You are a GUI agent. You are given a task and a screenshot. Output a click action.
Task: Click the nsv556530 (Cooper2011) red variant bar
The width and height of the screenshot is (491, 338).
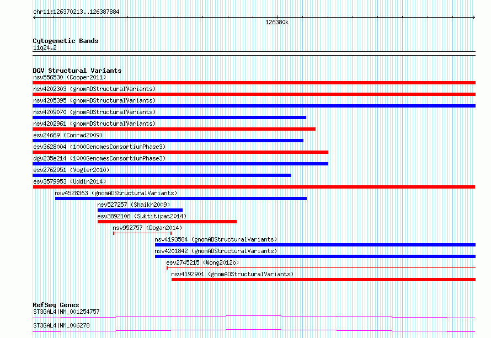(x=254, y=83)
